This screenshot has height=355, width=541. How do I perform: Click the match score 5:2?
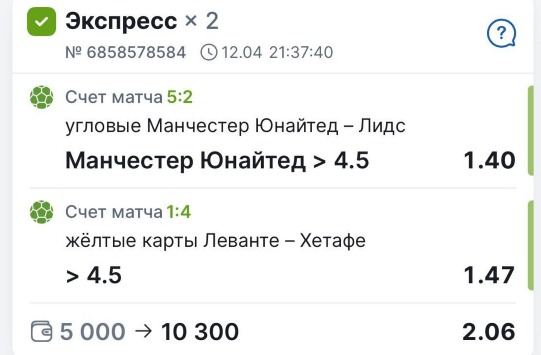[180, 98]
